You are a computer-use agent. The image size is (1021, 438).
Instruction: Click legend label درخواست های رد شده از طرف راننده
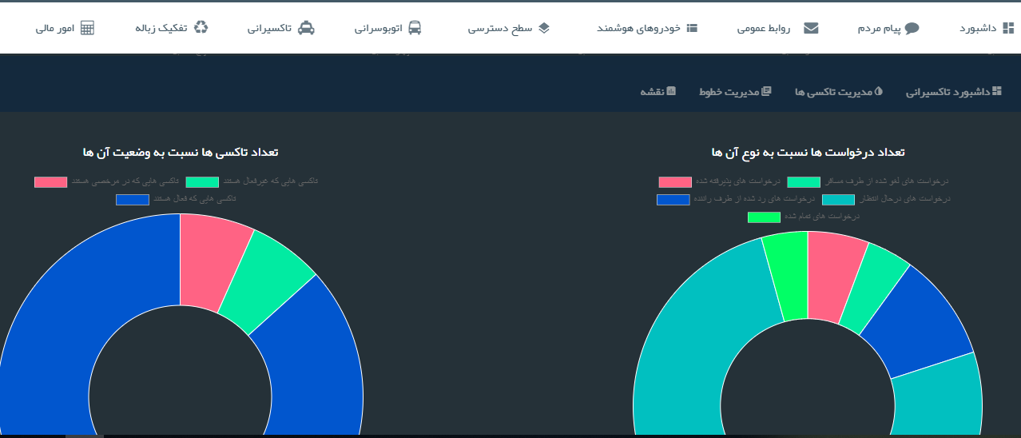[754, 199]
